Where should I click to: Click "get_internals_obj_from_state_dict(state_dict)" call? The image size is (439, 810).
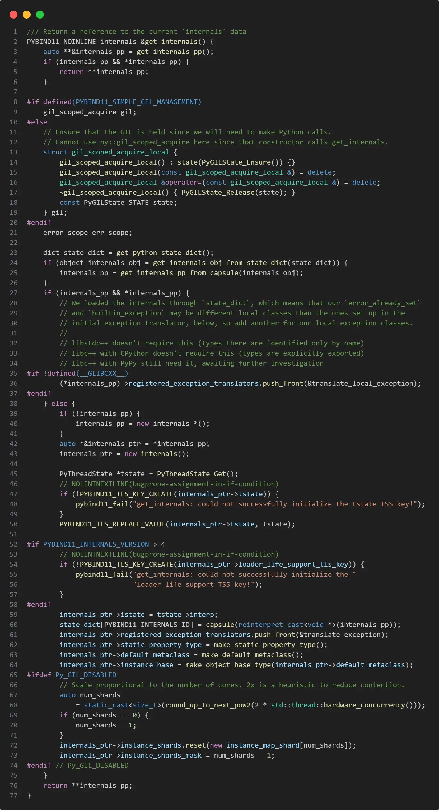[x=246, y=263]
